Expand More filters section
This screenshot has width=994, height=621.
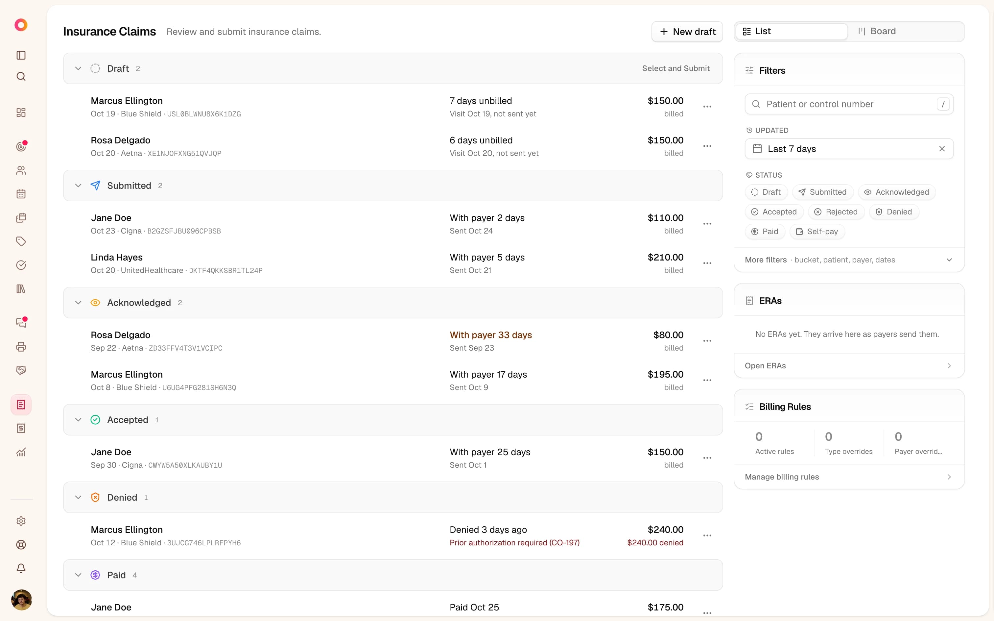(x=849, y=260)
